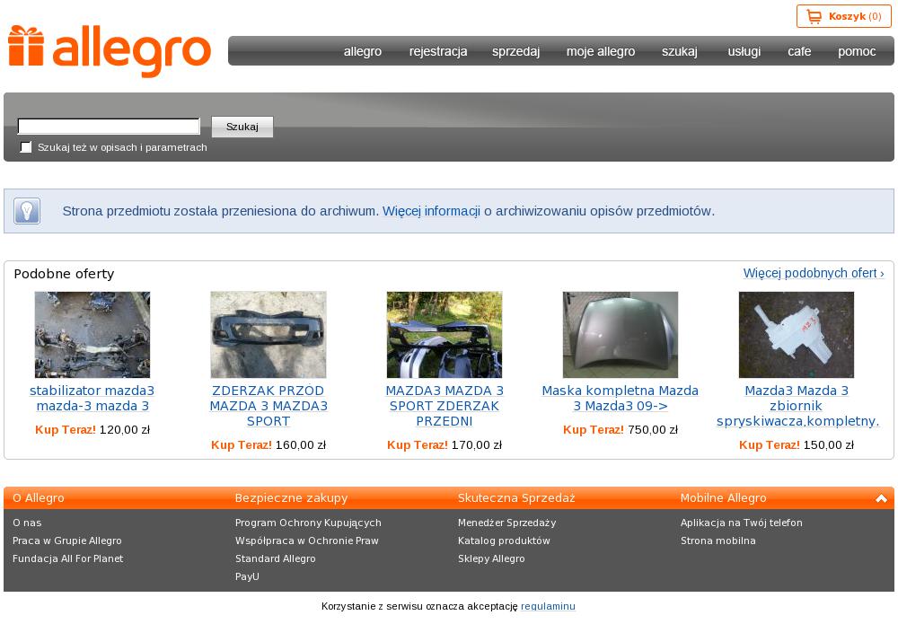This screenshot has width=898, height=624.
Task: Open the PayU footer link
Action: [x=247, y=576]
